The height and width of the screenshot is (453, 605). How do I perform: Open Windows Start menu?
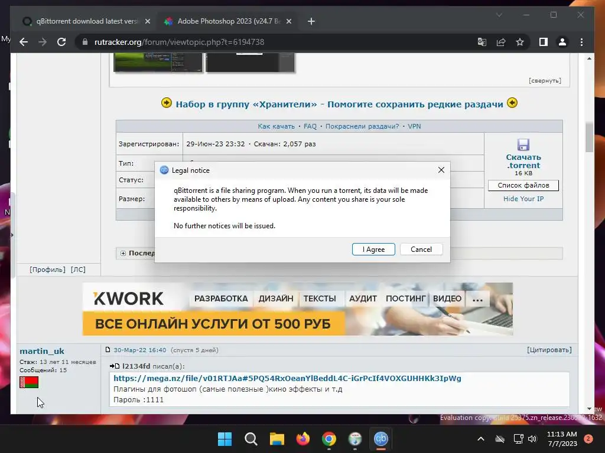(x=225, y=439)
